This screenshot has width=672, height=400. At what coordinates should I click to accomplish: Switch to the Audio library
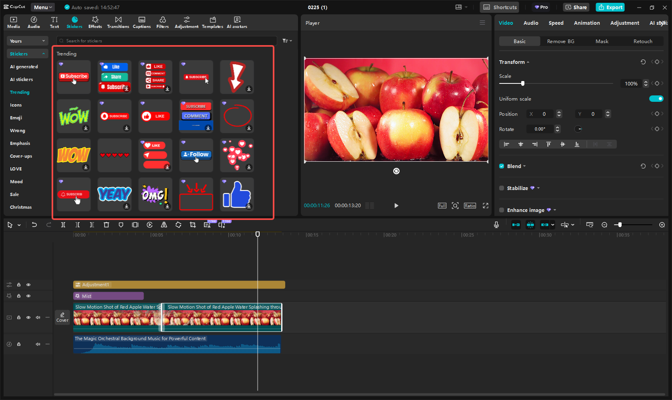[34, 22]
